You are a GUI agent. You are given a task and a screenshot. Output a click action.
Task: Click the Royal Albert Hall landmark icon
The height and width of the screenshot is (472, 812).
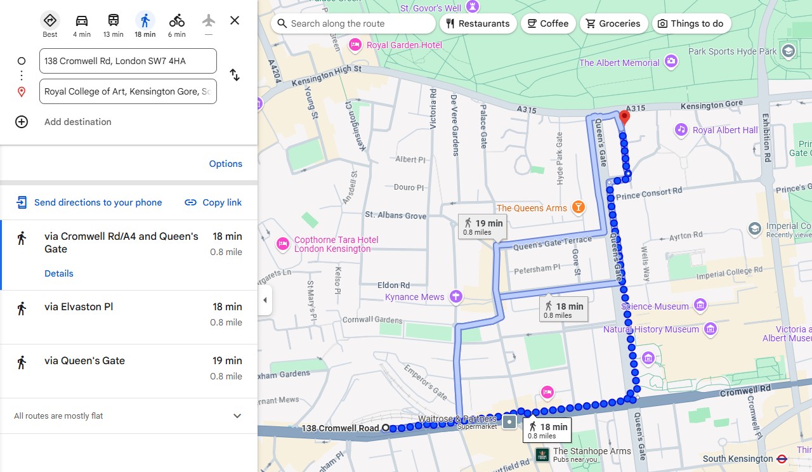681,130
